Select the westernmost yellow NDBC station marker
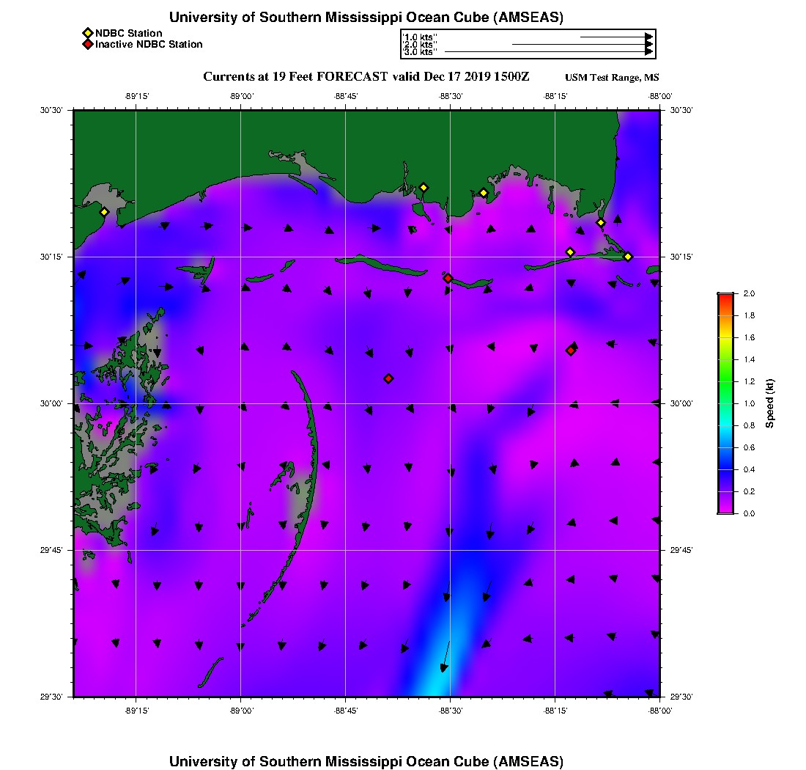This screenshot has height=770, width=806. click(x=104, y=212)
